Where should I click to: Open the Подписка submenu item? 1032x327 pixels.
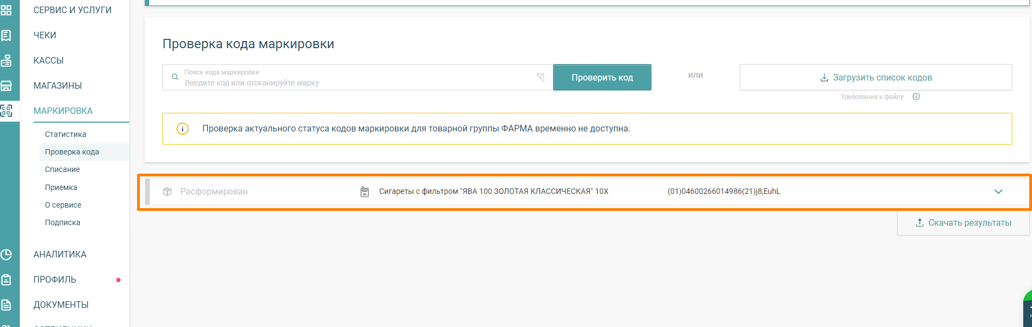pos(63,222)
